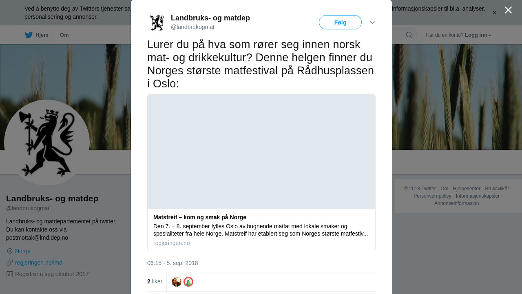Click the location pin icon beside Norge
Image resolution: width=522 pixels, height=294 pixels.
(10, 251)
